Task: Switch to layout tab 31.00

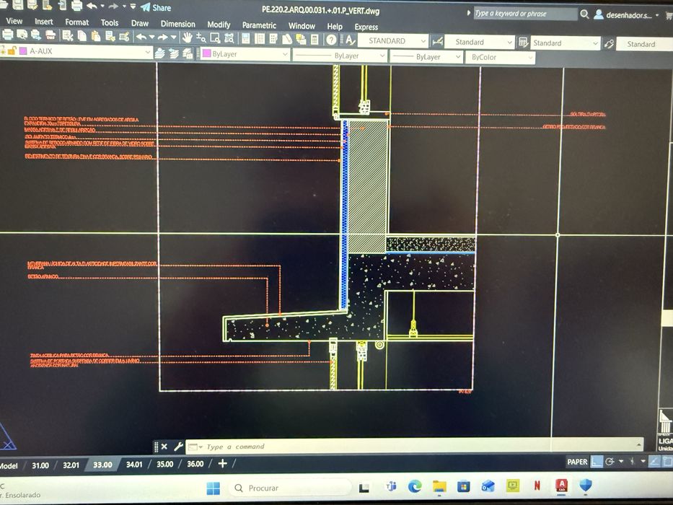Action: tap(40, 465)
